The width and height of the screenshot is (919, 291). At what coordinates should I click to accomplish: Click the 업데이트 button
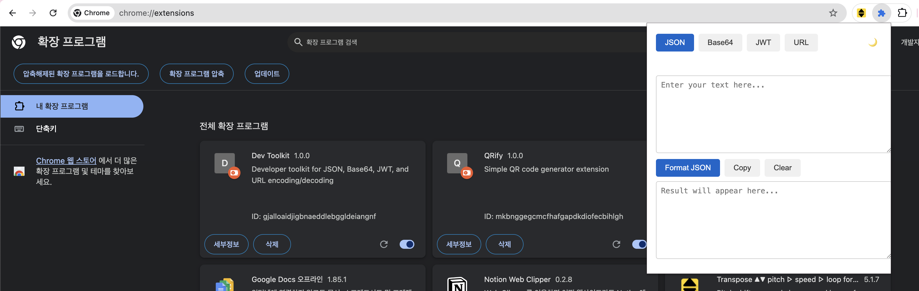point(267,74)
